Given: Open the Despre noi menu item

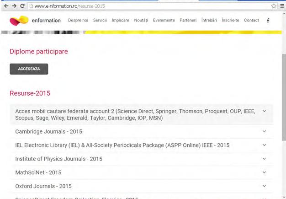Looking at the screenshot, I should (78, 20).
